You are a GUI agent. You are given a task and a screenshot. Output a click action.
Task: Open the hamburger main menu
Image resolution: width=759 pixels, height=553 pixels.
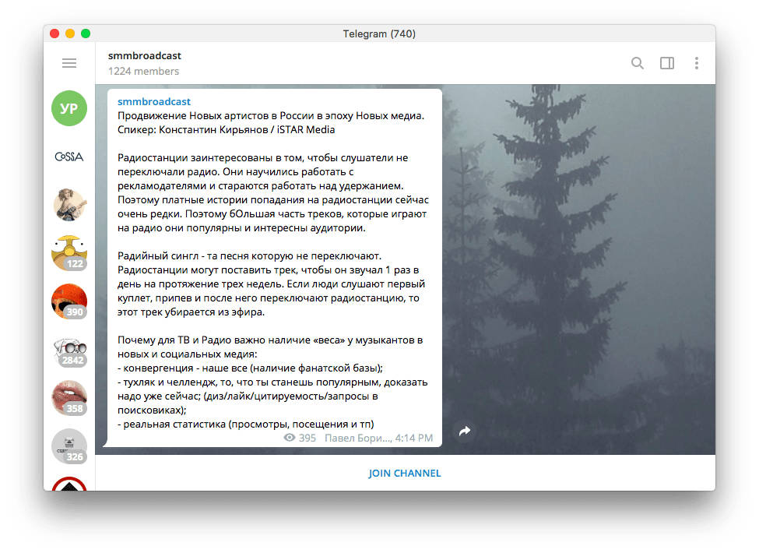tap(69, 63)
